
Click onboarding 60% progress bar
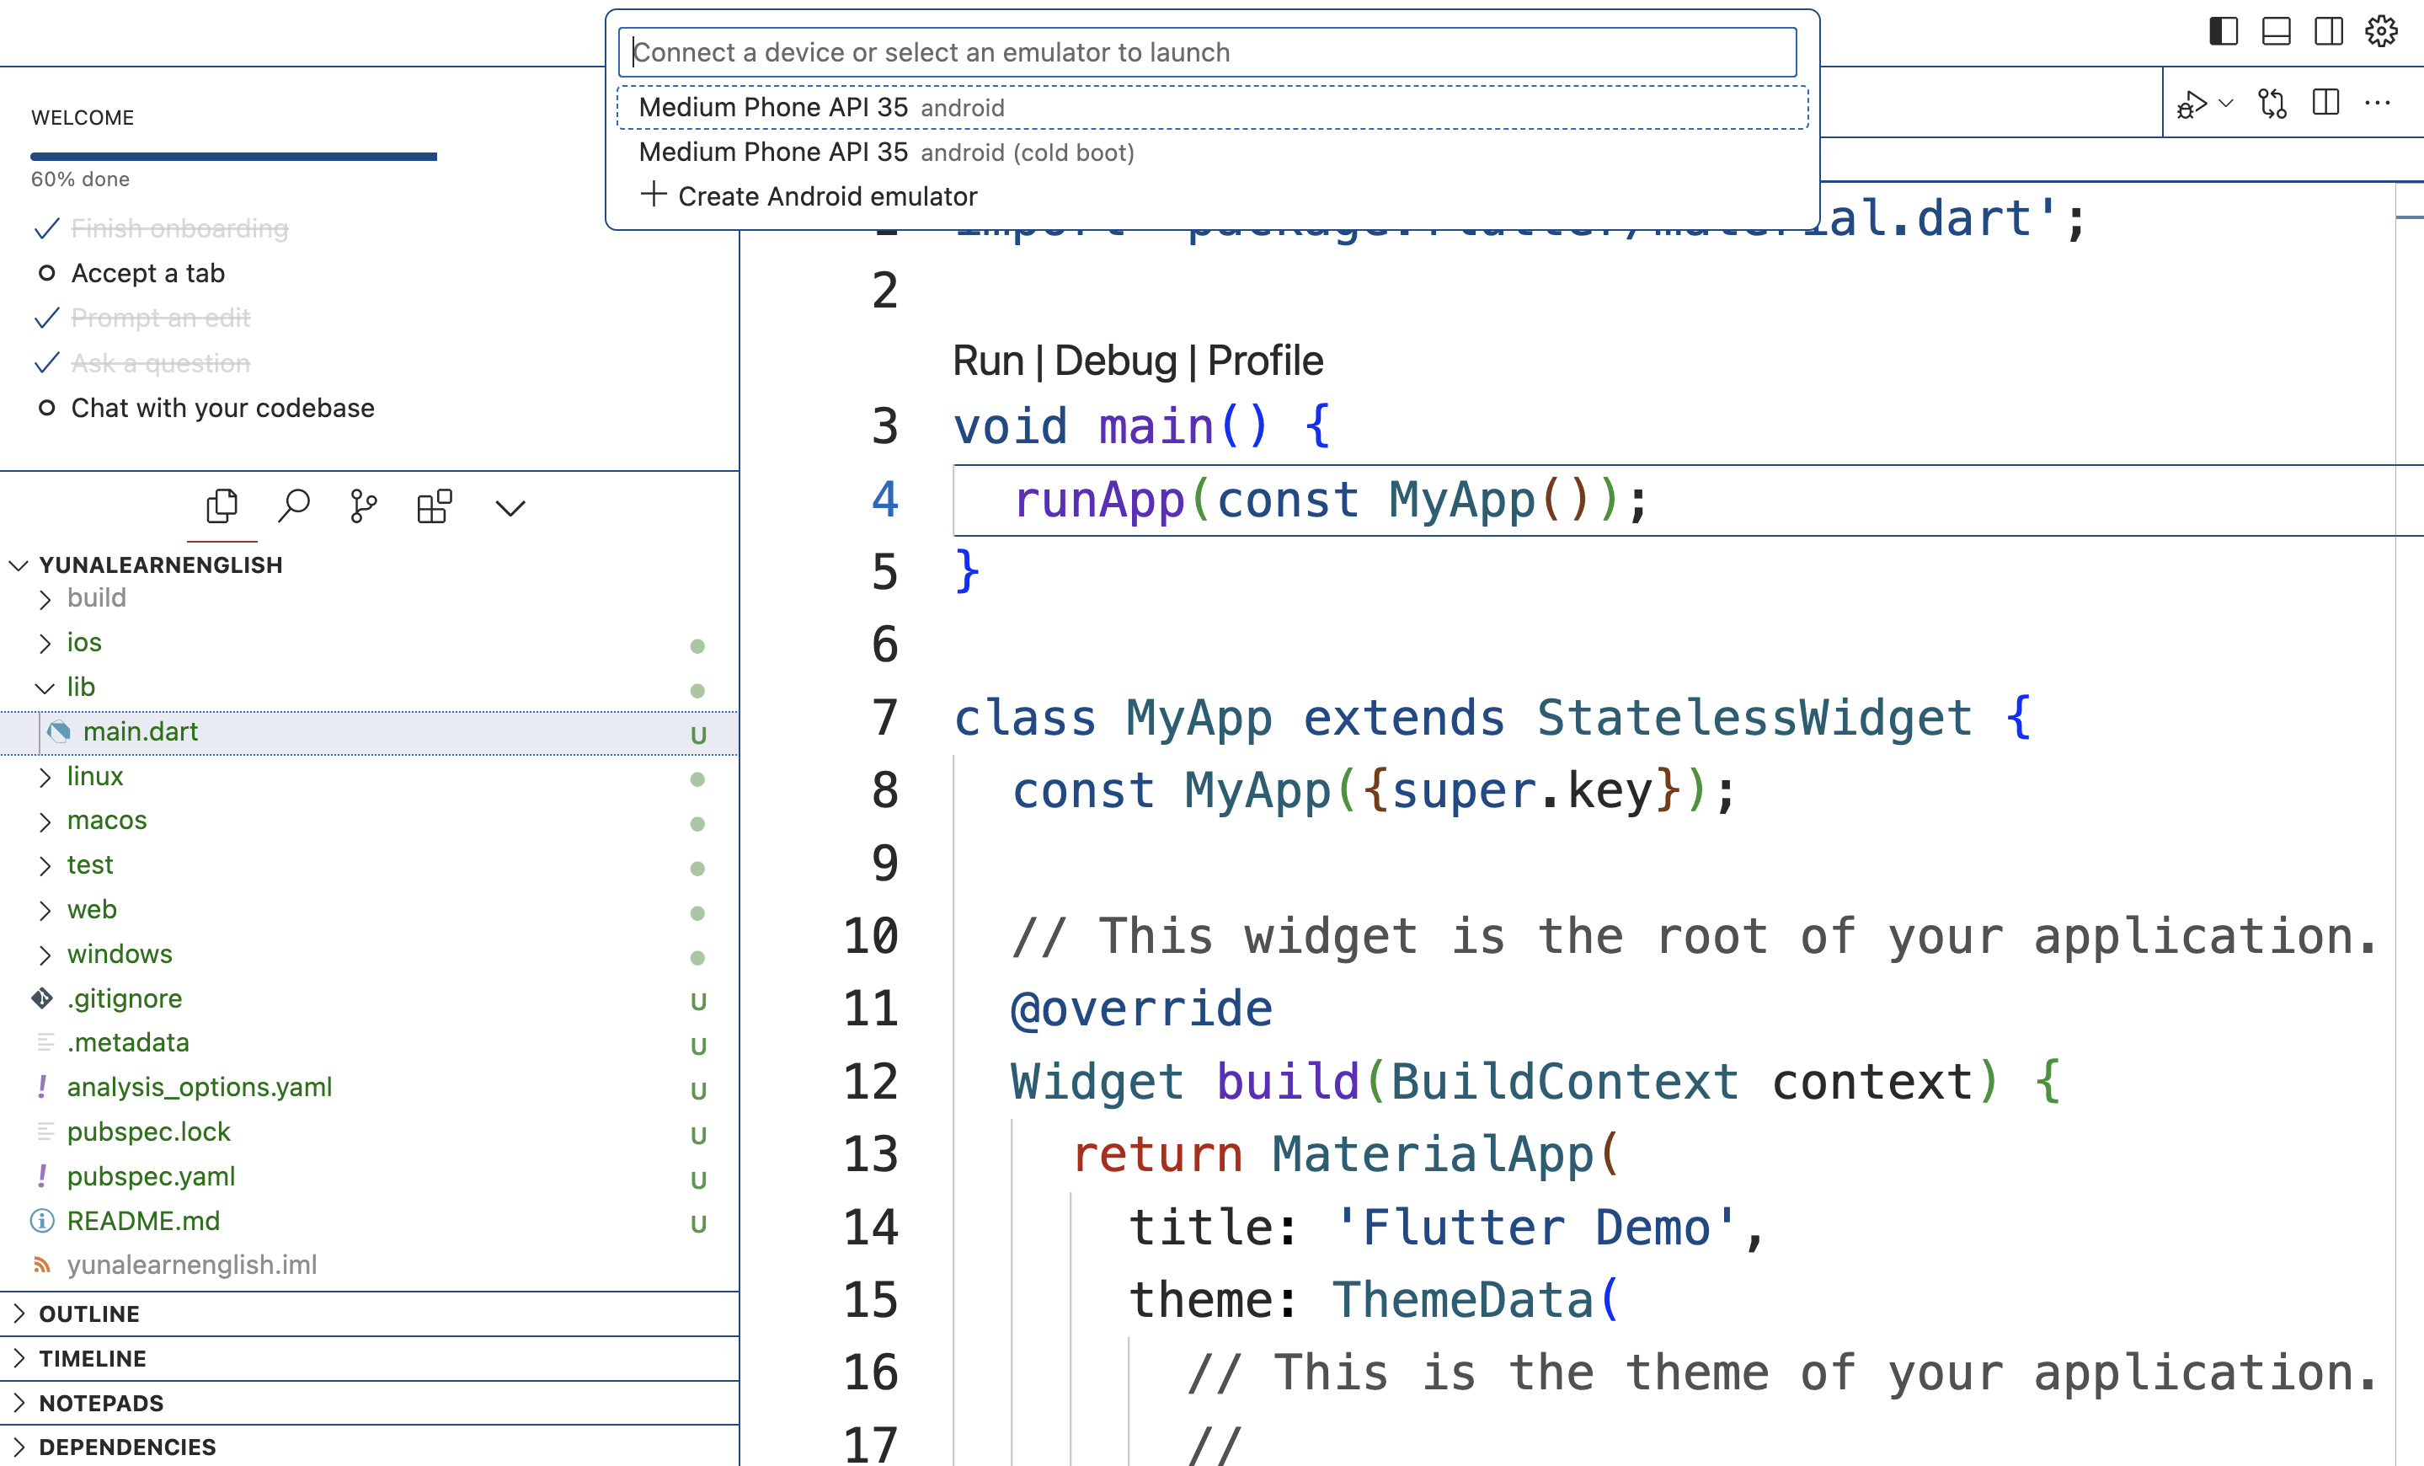(233, 157)
